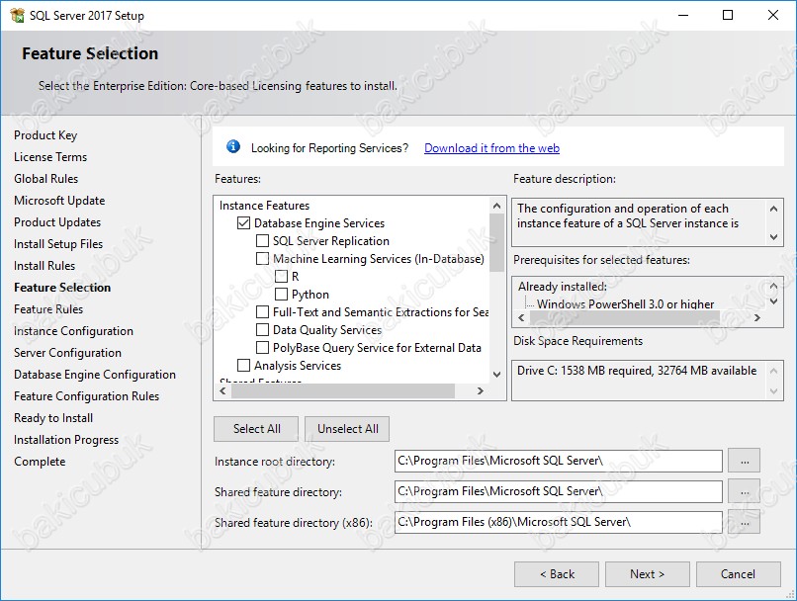Image resolution: width=797 pixels, height=601 pixels.
Task: Select the Install Rules step
Action: coord(44,266)
